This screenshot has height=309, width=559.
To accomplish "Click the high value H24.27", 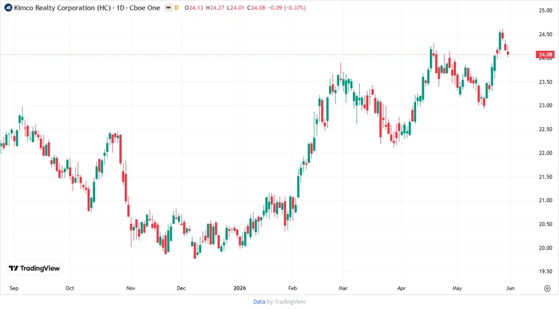I will [216, 8].
